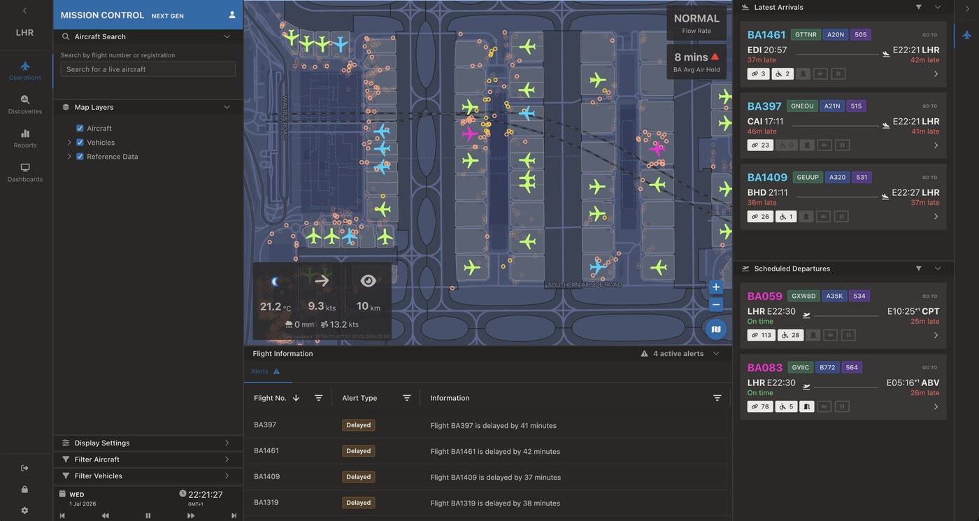The height and width of the screenshot is (521, 979).
Task: Click connections badge showing 23 on BA397
Action: pos(760,145)
